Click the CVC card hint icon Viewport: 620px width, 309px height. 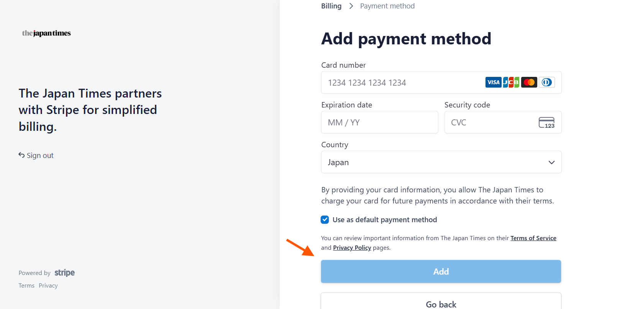tap(547, 122)
